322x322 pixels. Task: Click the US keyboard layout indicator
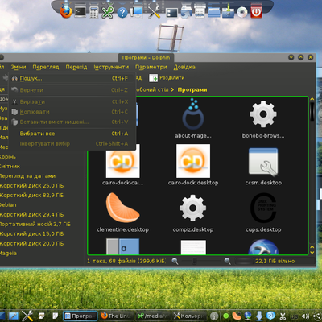(295, 316)
